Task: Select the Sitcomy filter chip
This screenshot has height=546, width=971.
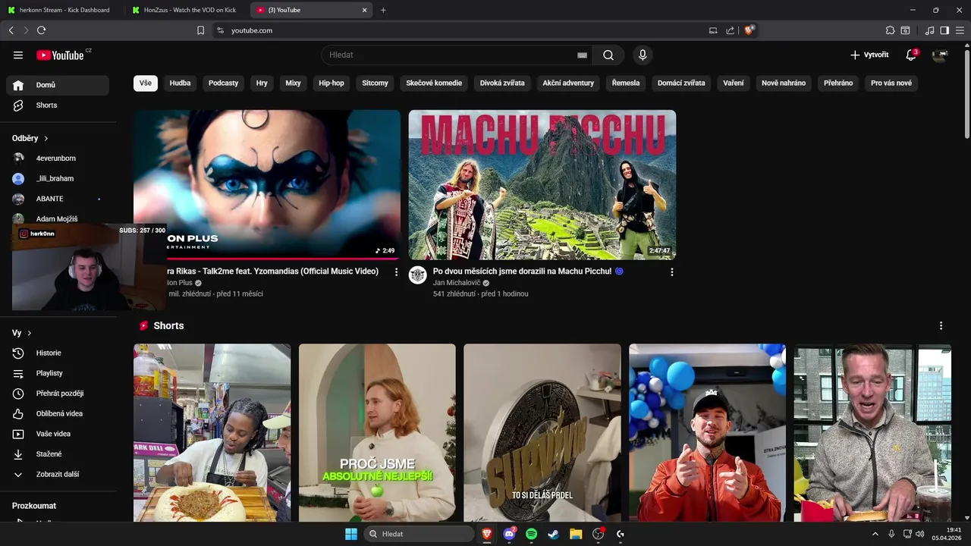Action: (x=375, y=83)
